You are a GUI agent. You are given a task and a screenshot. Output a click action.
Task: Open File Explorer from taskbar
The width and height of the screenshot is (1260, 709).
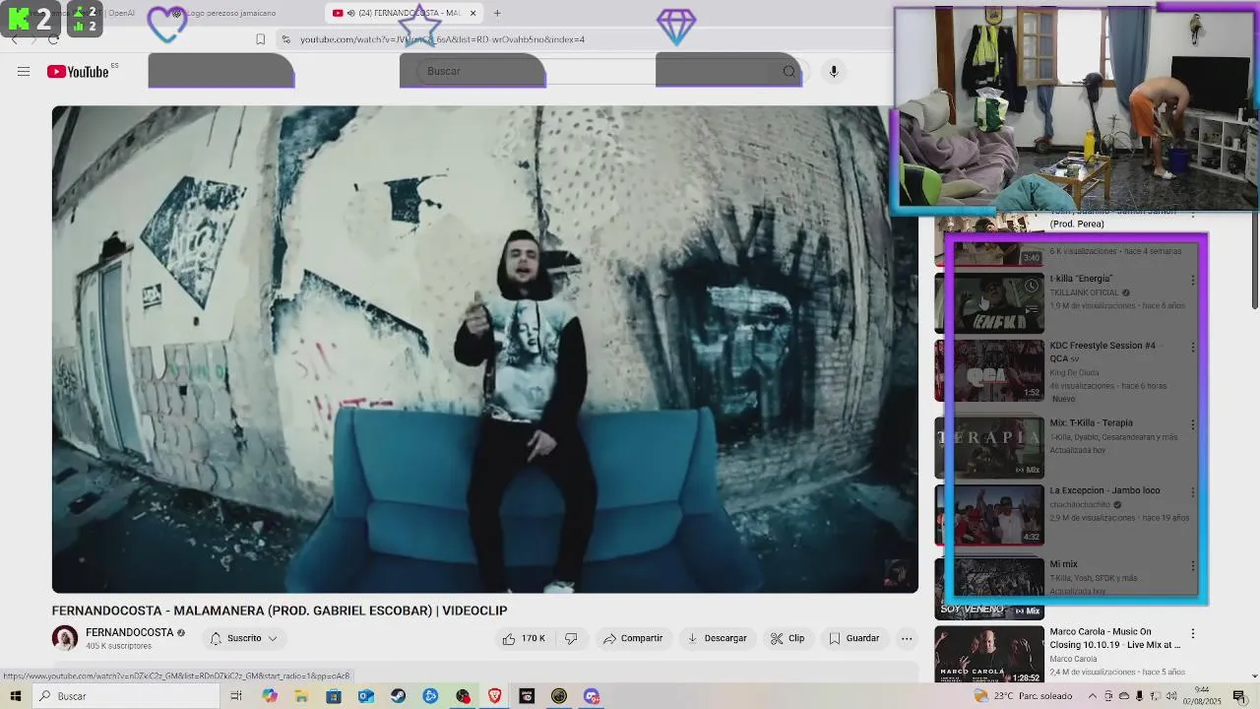[301, 696]
